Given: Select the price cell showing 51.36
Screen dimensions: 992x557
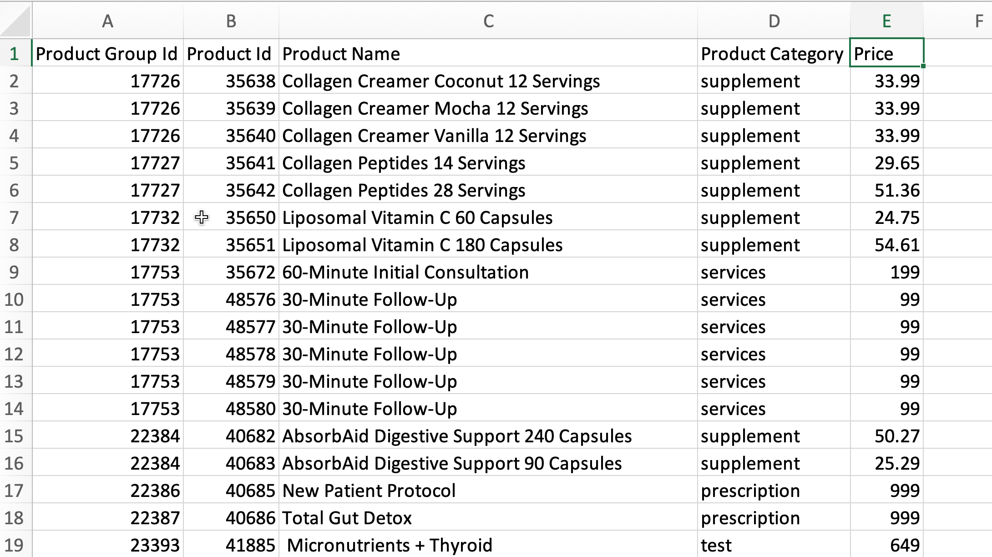Looking at the screenshot, I should [x=886, y=190].
